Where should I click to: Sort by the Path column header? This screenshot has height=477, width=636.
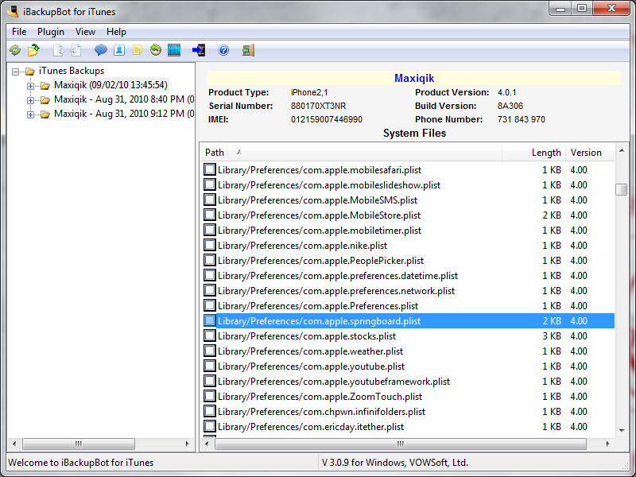(351, 153)
